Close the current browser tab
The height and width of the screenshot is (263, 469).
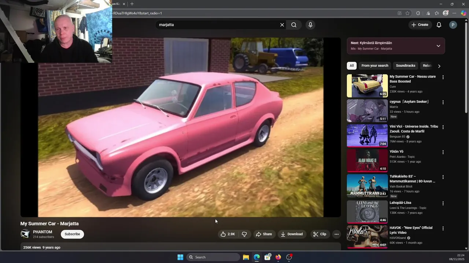tap(124, 4)
